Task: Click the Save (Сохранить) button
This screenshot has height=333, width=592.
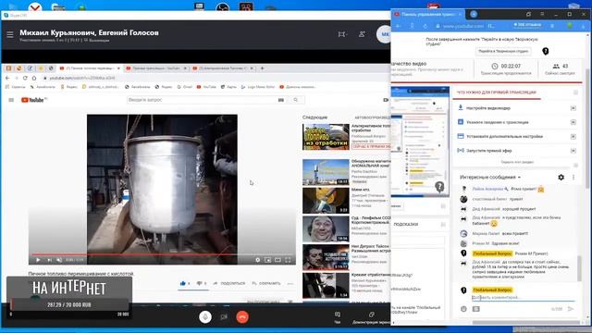Action: (x=266, y=283)
